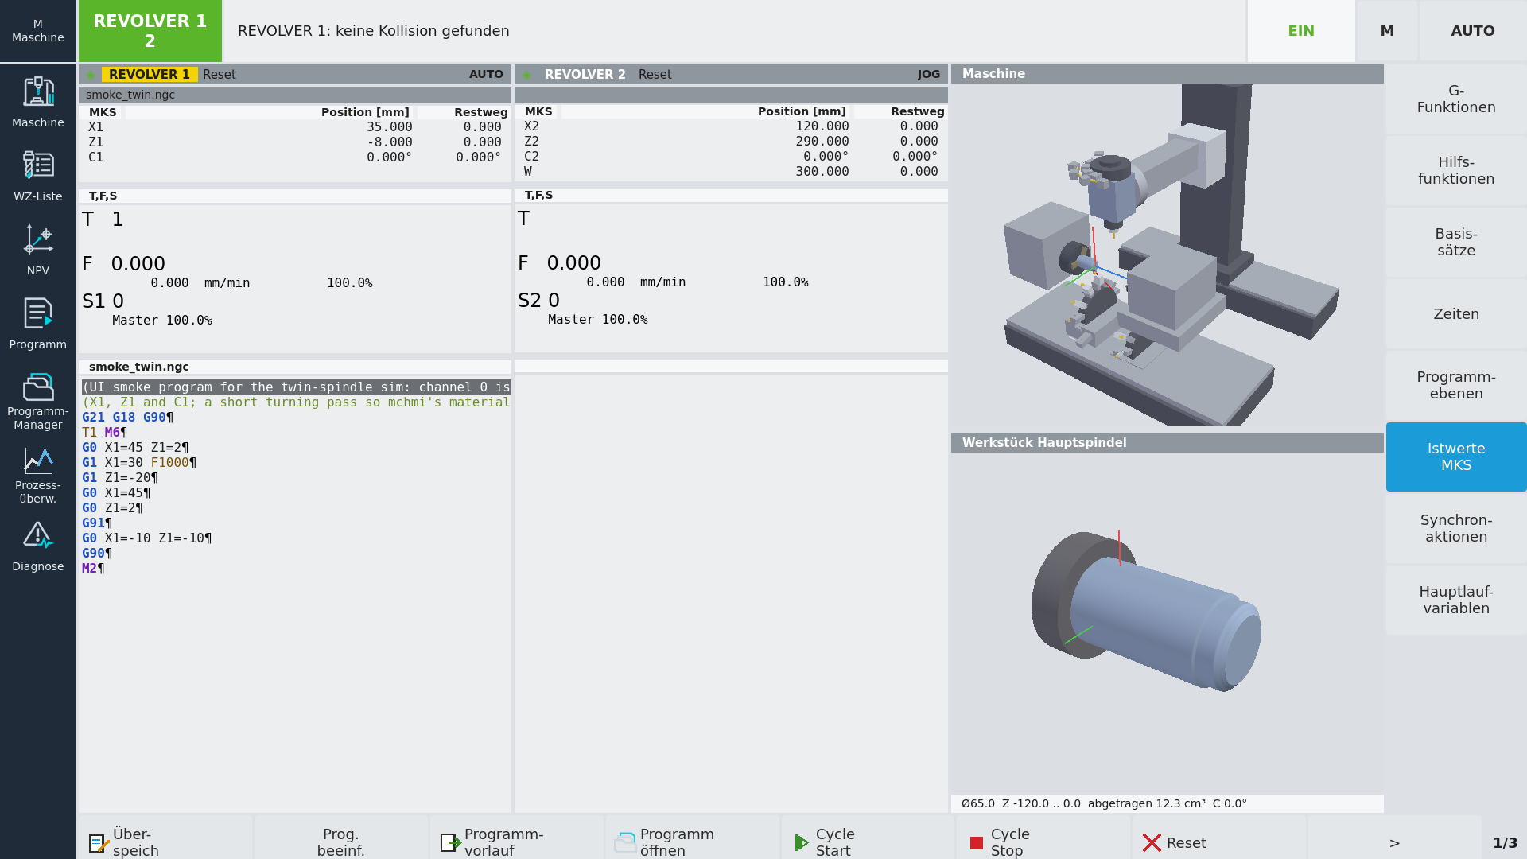Select the REVOLVER 1 2 channel button
The width and height of the screenshot is (1527, 859).
point(150,31)
